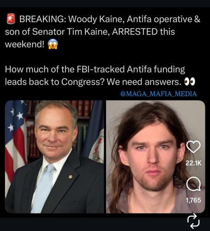Screen dimensions: 210x231
Task: Click the 'Senator Tim Kaine' text
Action: [x=71, y=32]
